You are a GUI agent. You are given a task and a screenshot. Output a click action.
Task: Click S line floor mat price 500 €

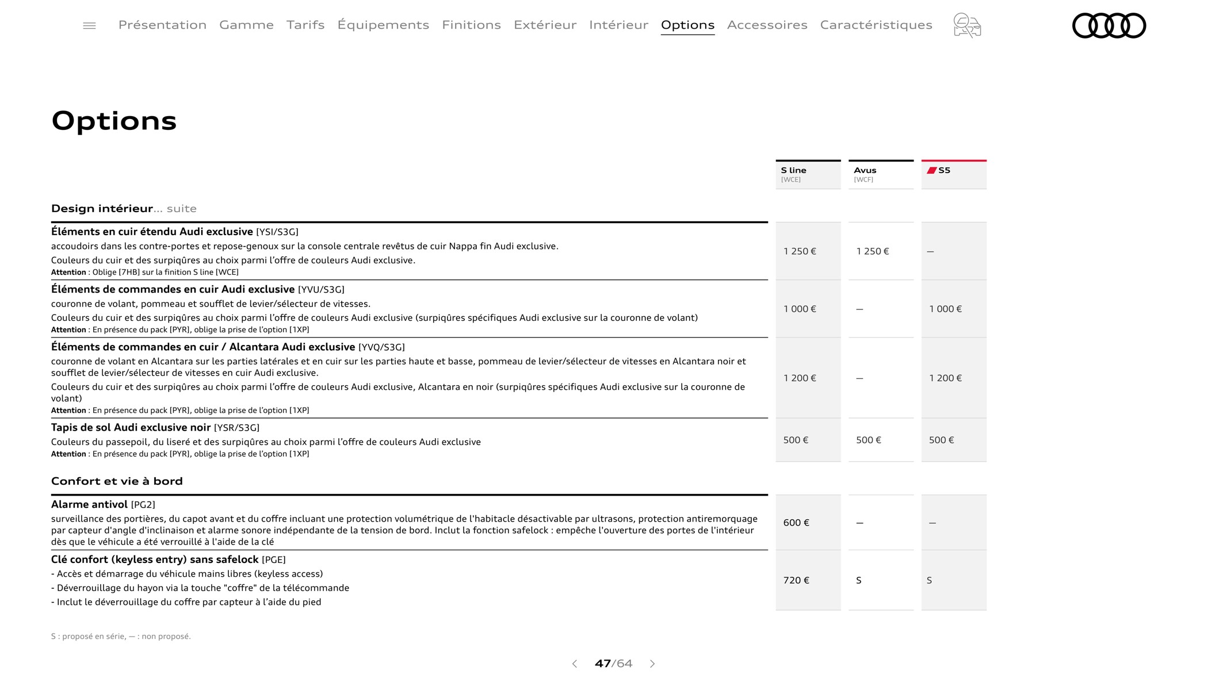pos(796,440)
